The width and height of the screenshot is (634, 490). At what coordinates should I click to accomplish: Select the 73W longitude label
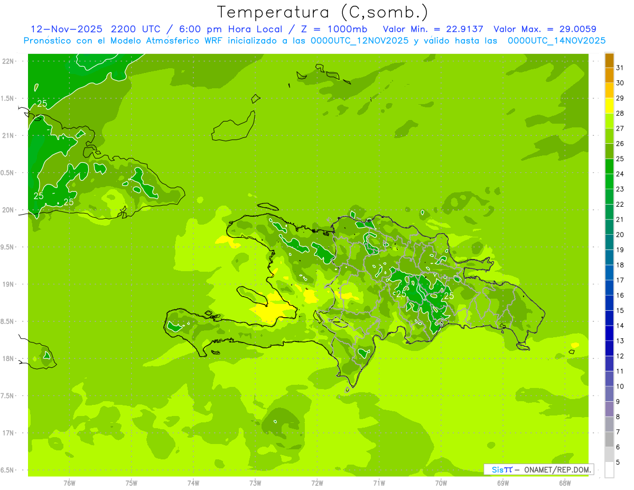(x=255, y=483)
